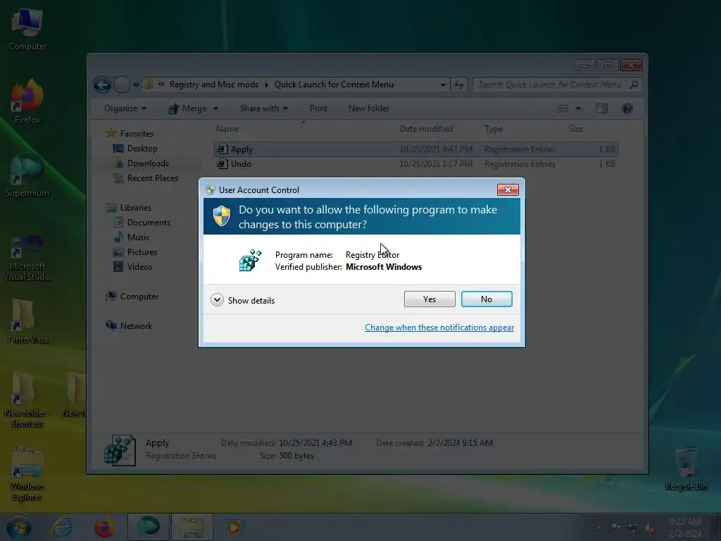Open Computer desktop icon
This screenshot has height=541, width=721.
coord(27,30)
